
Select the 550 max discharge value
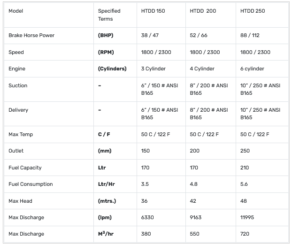pos(194,234)
